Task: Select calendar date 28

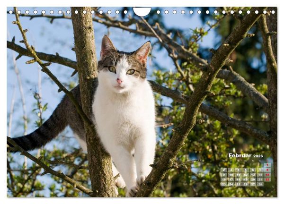Action: pos(260,184)
